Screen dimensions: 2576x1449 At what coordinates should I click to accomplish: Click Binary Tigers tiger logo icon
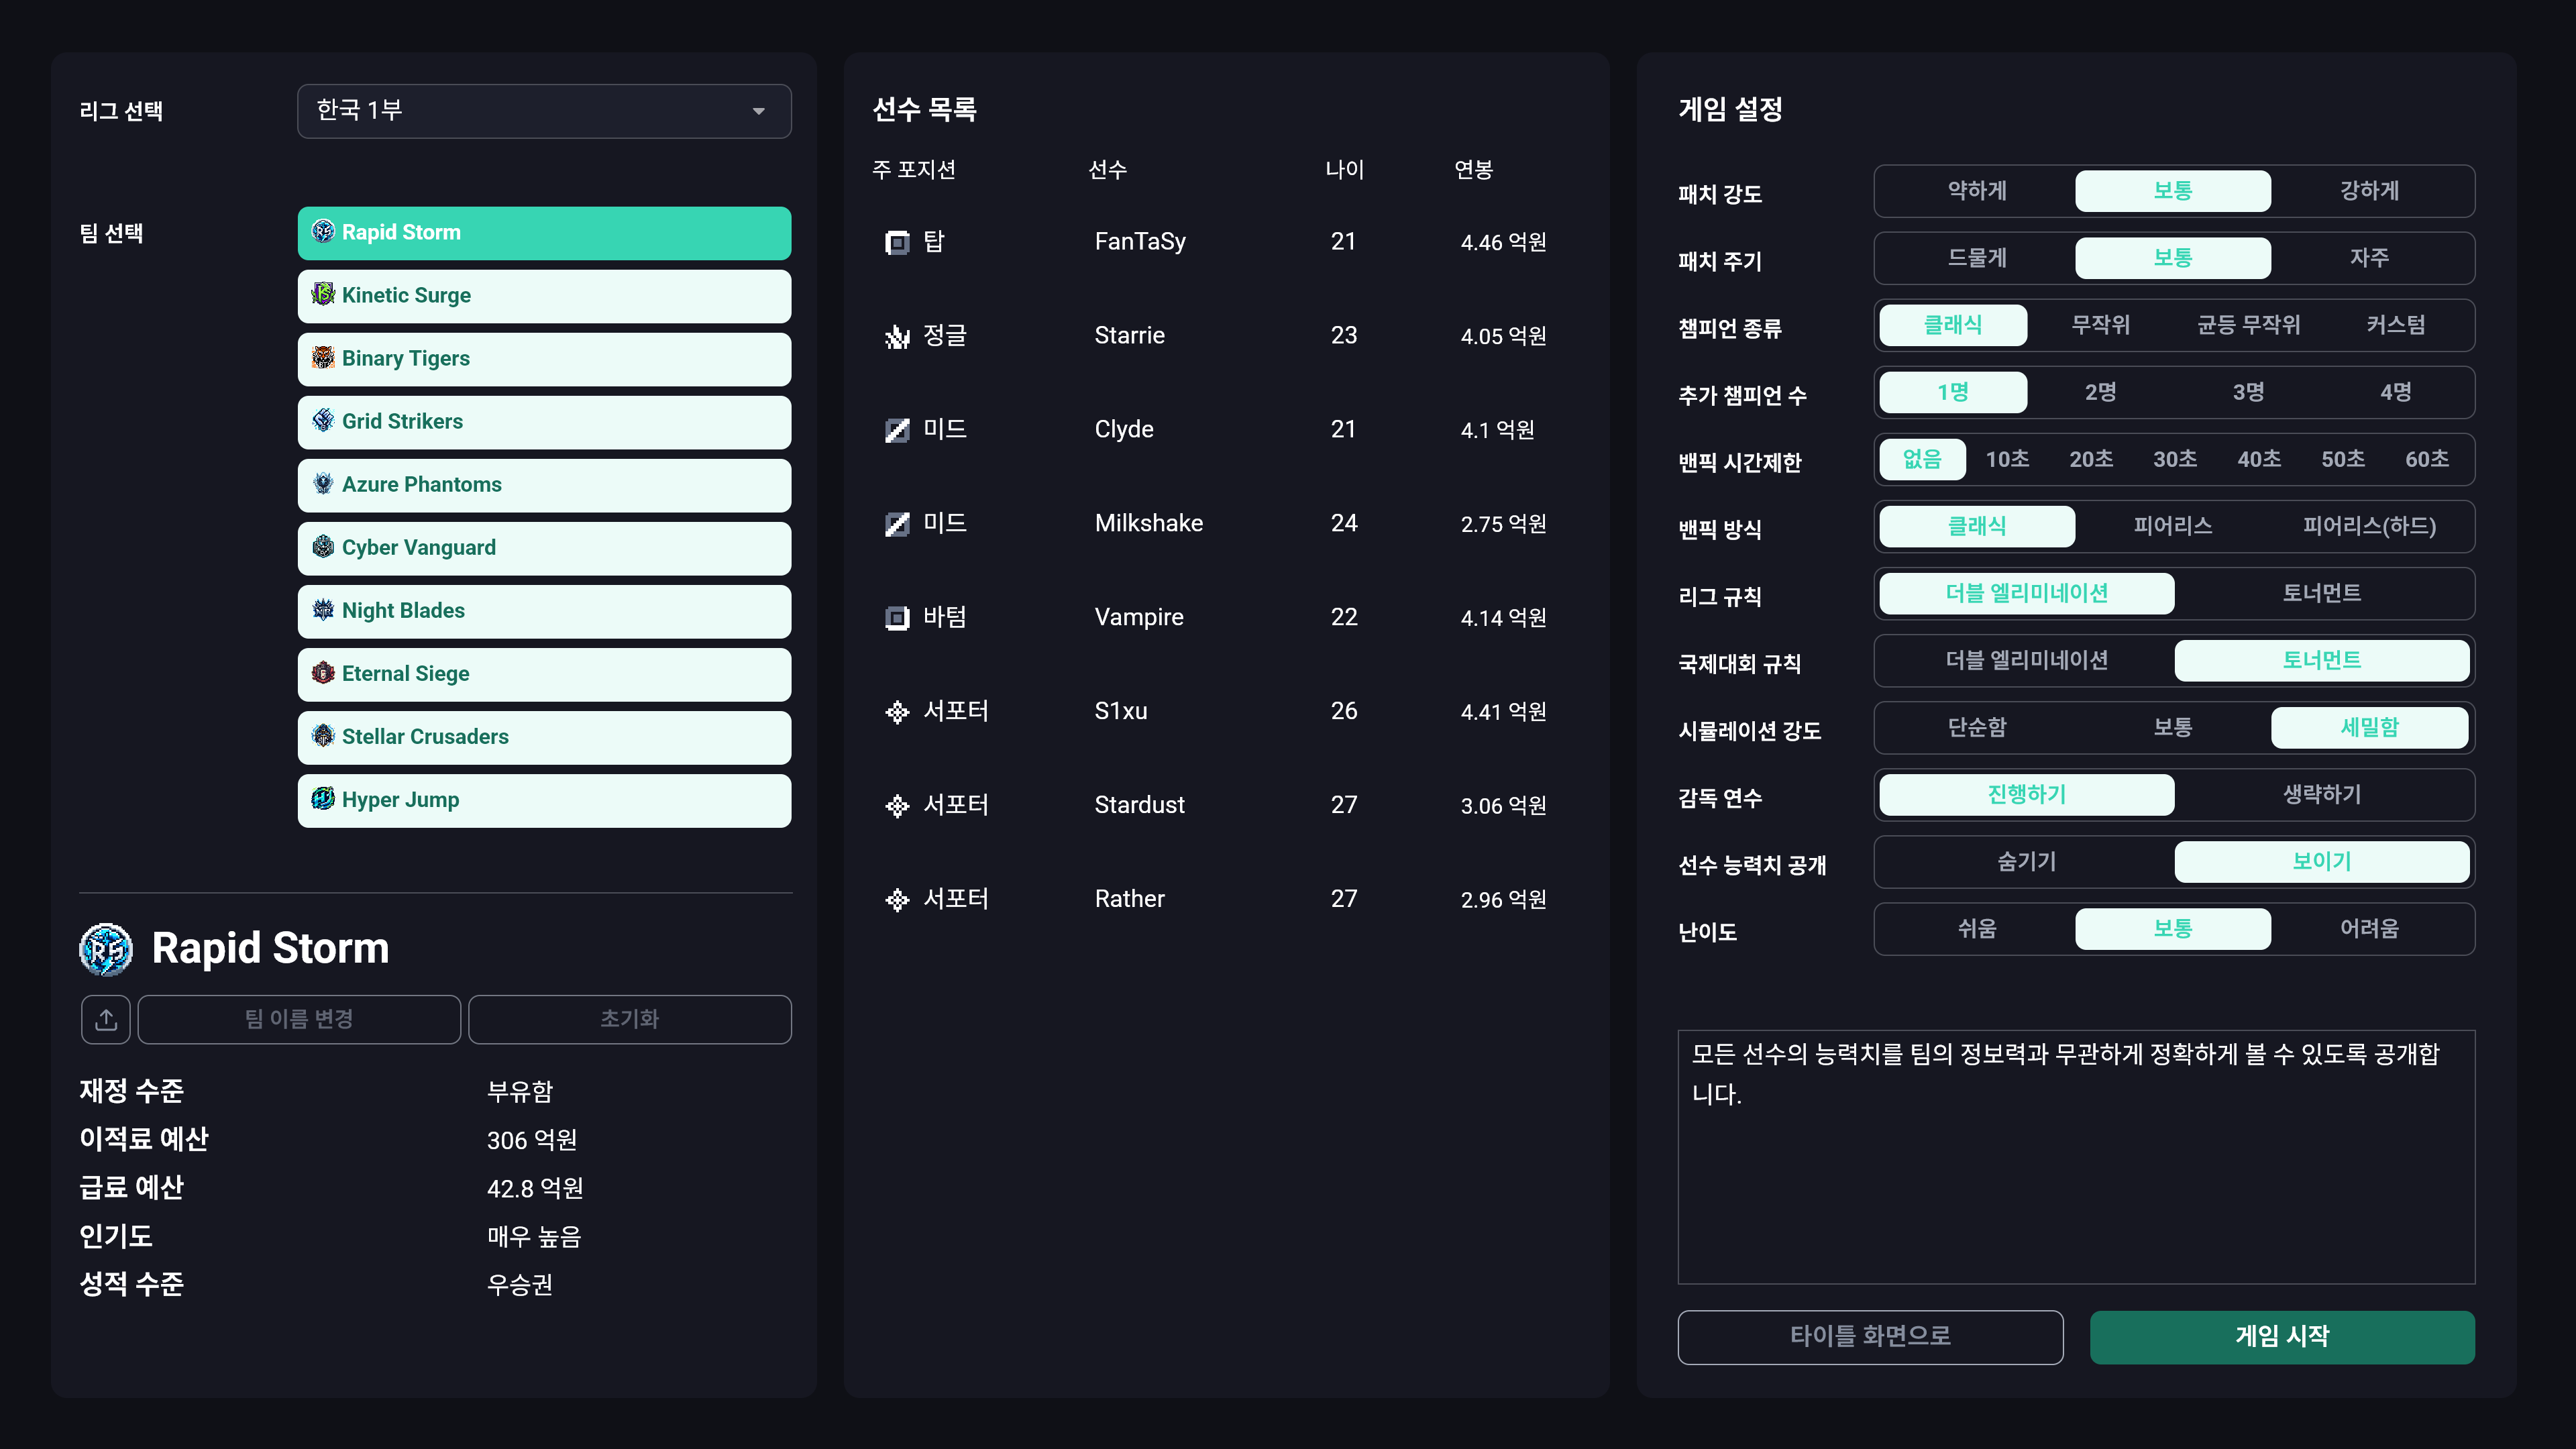coord(322,357)
